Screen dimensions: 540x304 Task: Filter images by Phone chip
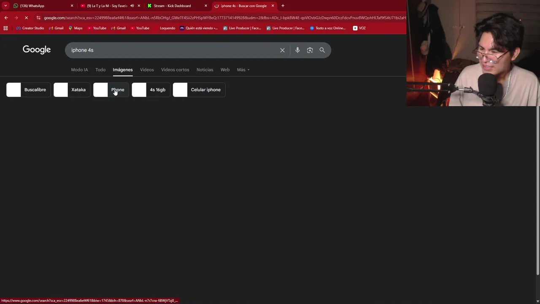[111, 90]
